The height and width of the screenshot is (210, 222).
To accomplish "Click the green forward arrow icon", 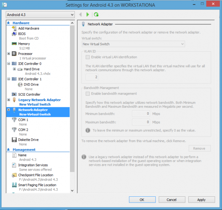I will [x=88, y=14].
